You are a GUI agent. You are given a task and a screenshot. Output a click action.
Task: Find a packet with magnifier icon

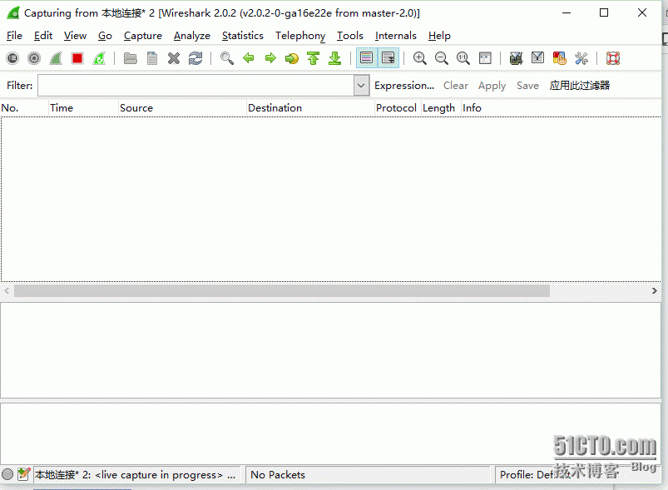[x=226, y=58]
